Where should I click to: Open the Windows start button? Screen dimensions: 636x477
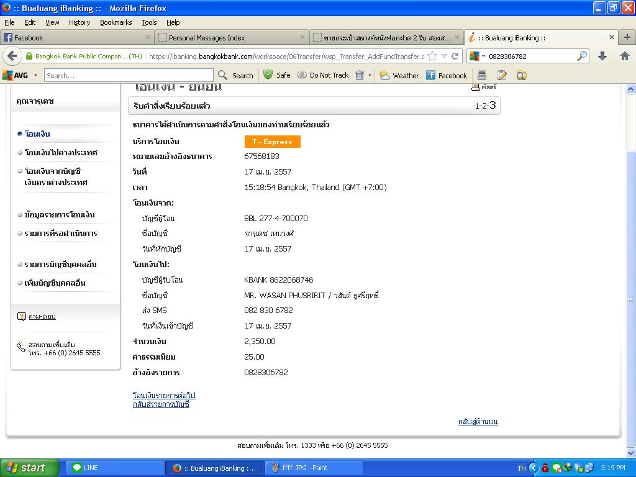tap(29, 468)
